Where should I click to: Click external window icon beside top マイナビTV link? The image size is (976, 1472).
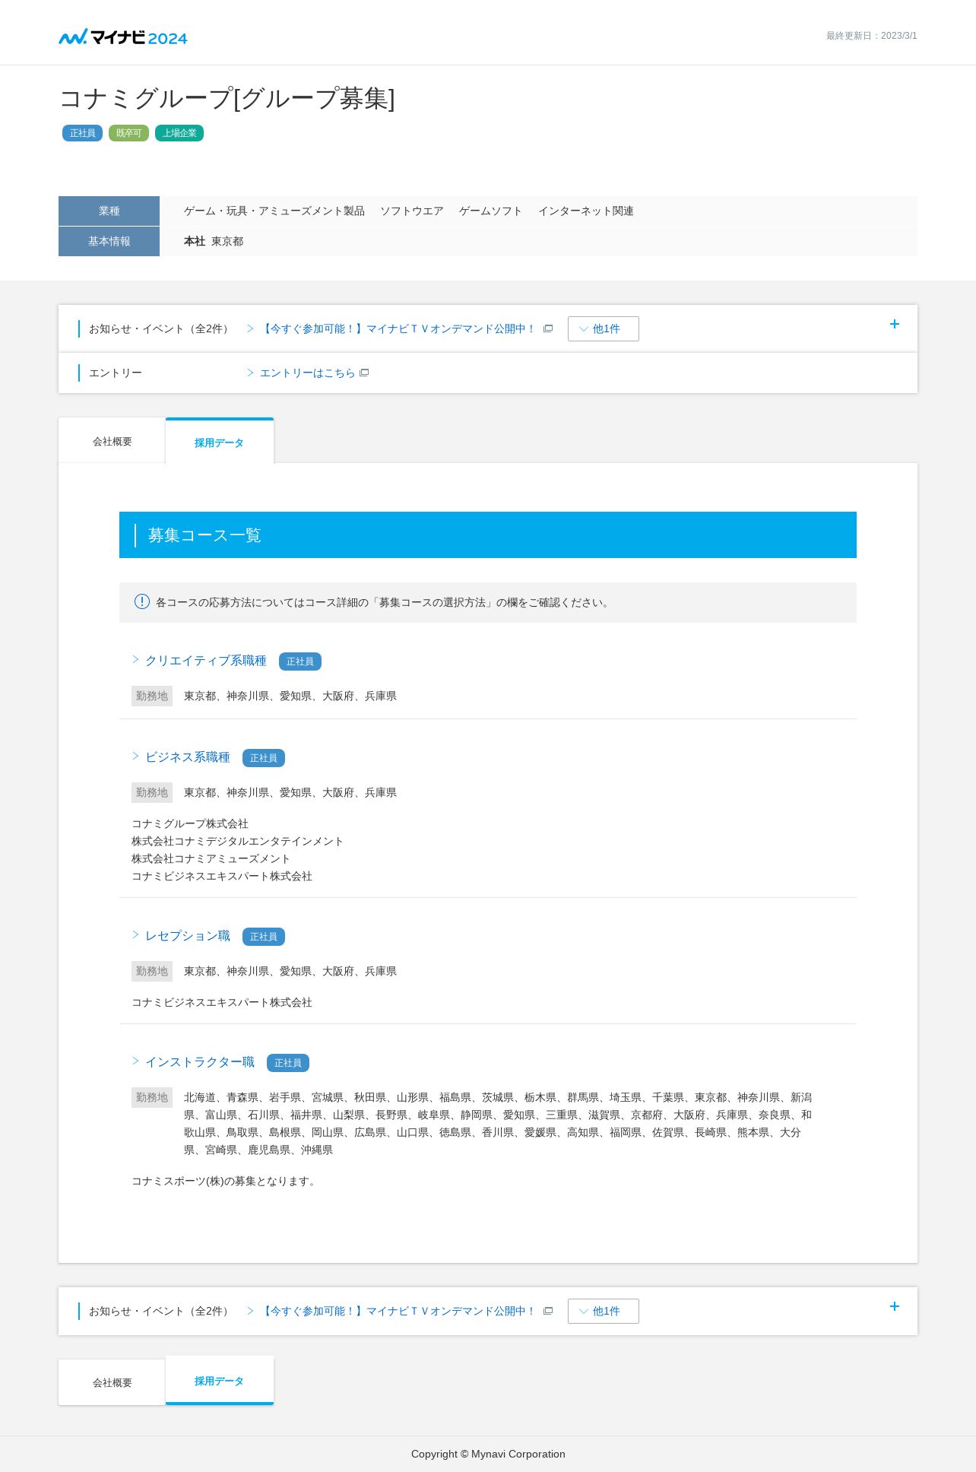pos(548,328)
